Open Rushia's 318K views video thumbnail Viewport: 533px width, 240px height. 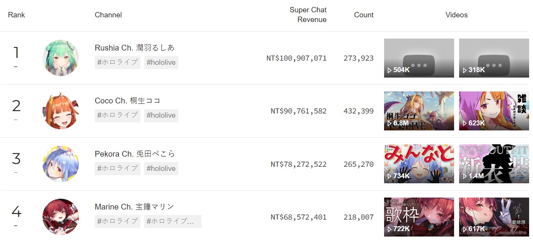click(x=494, y=58)
